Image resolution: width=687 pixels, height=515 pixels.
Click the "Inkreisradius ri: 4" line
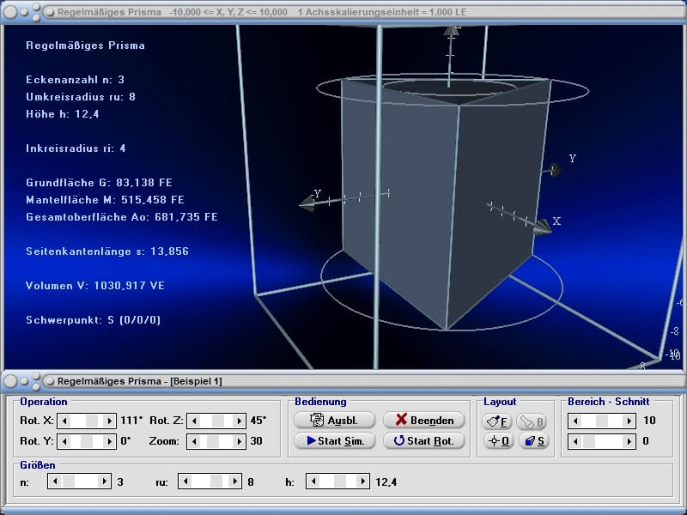pyautogui.click(x=76, y=148)
